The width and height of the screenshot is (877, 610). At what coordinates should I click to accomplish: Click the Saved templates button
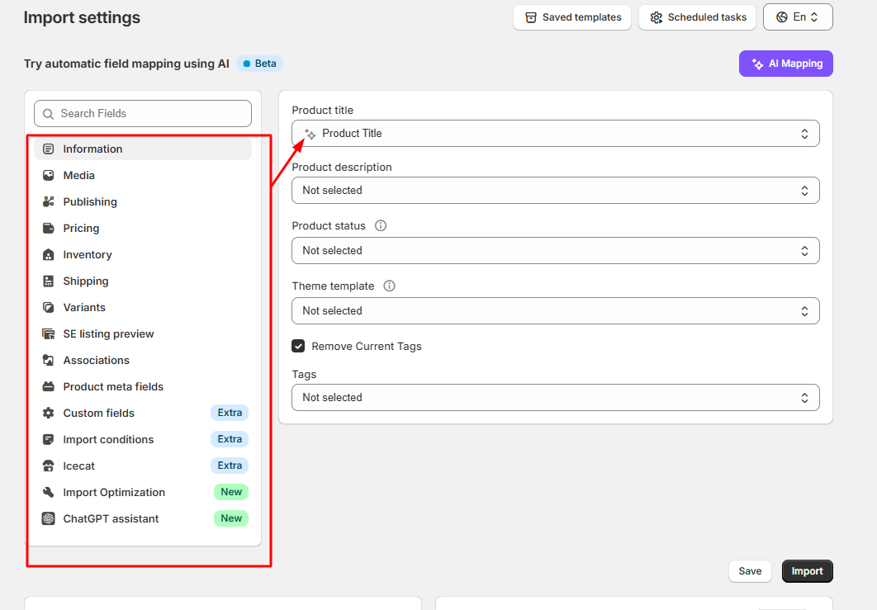tap(572, 17)
